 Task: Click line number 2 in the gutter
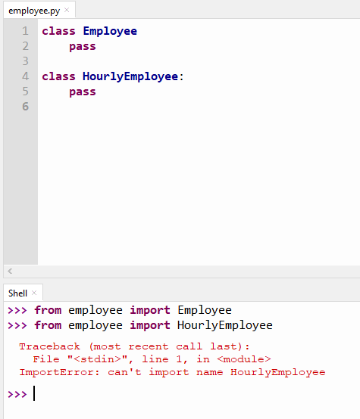[25, 46]
